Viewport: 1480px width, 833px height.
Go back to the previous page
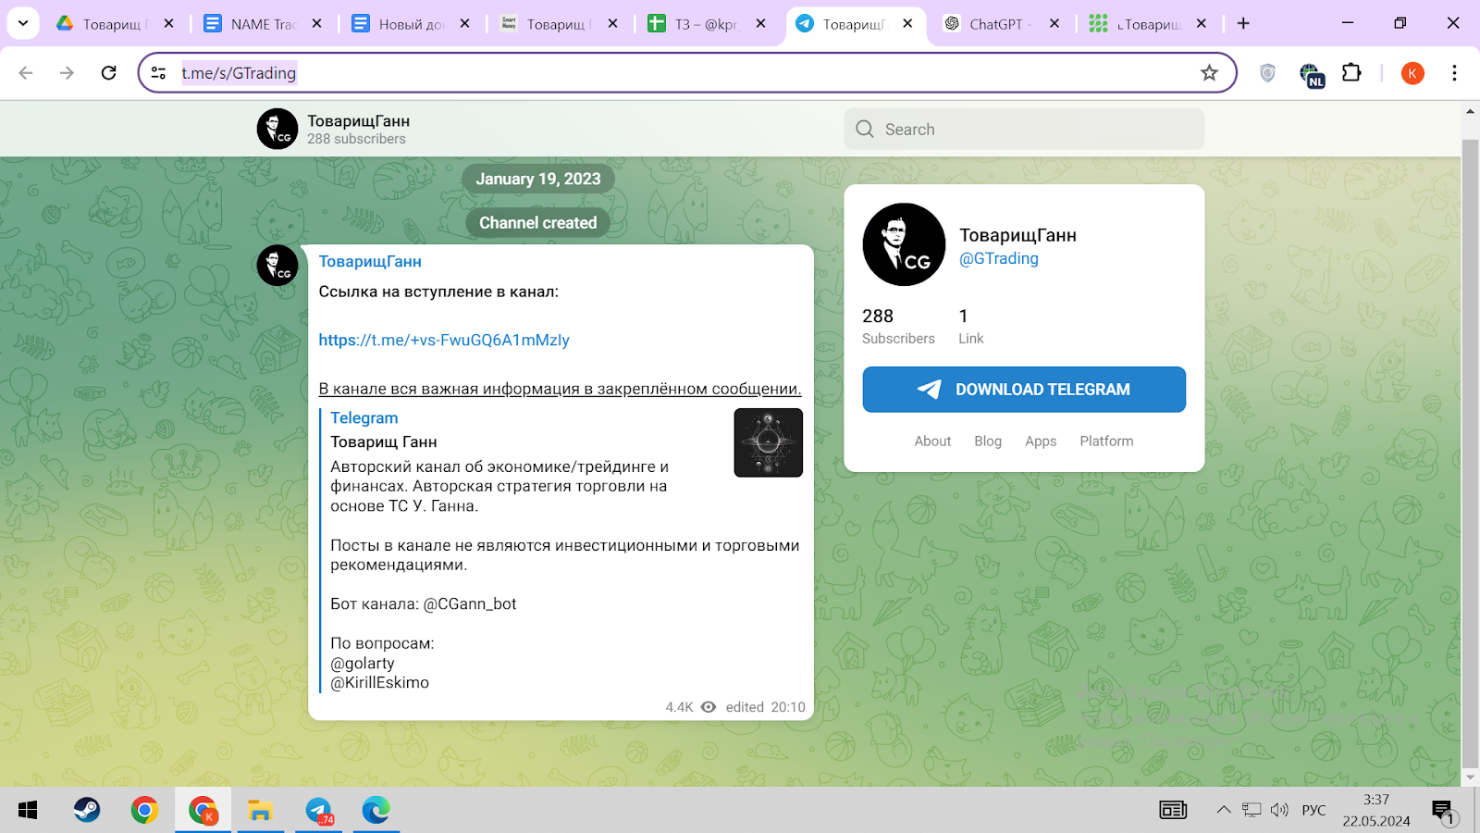[x=26, y=73]
